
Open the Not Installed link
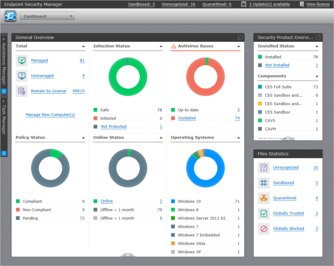pyautogui.click(x=277, y=65)
